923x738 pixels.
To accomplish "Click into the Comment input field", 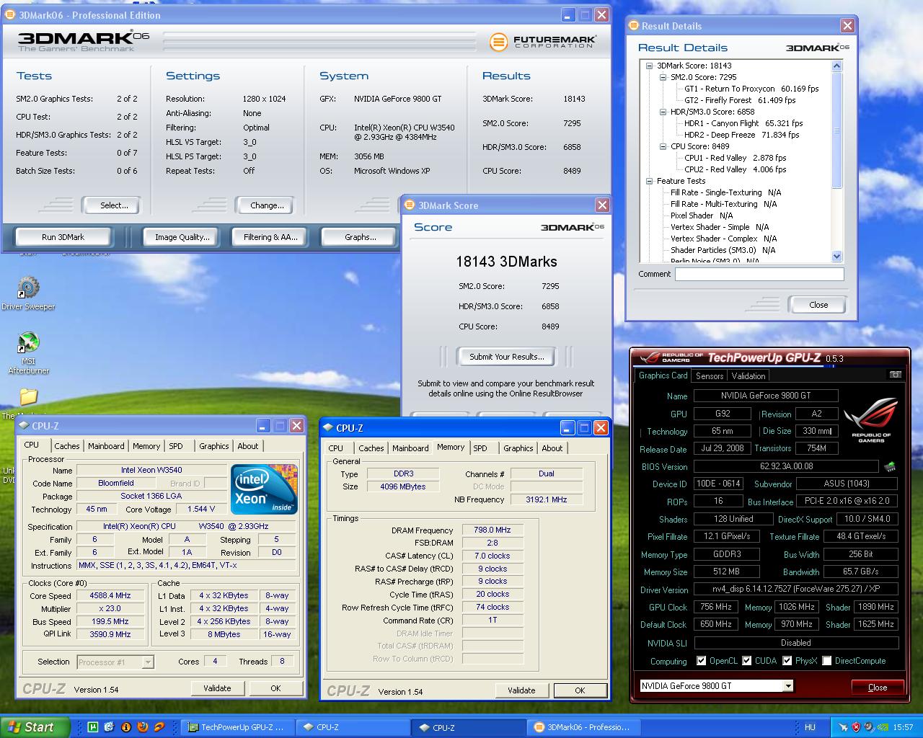I will 759,274.
